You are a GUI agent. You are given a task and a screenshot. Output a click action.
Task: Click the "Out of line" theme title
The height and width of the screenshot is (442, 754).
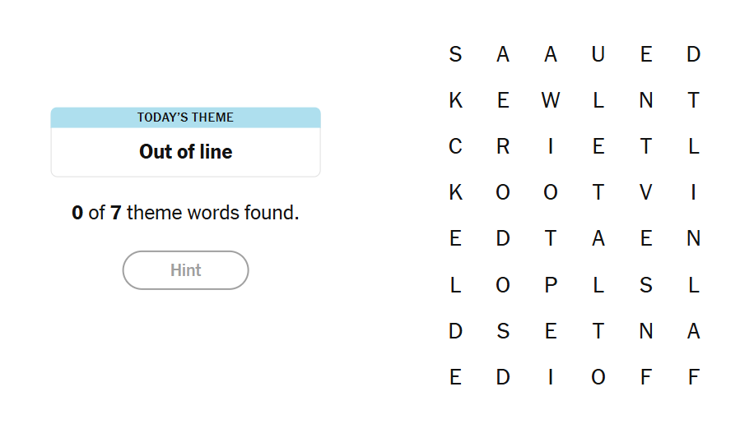[x=185, y=152]
